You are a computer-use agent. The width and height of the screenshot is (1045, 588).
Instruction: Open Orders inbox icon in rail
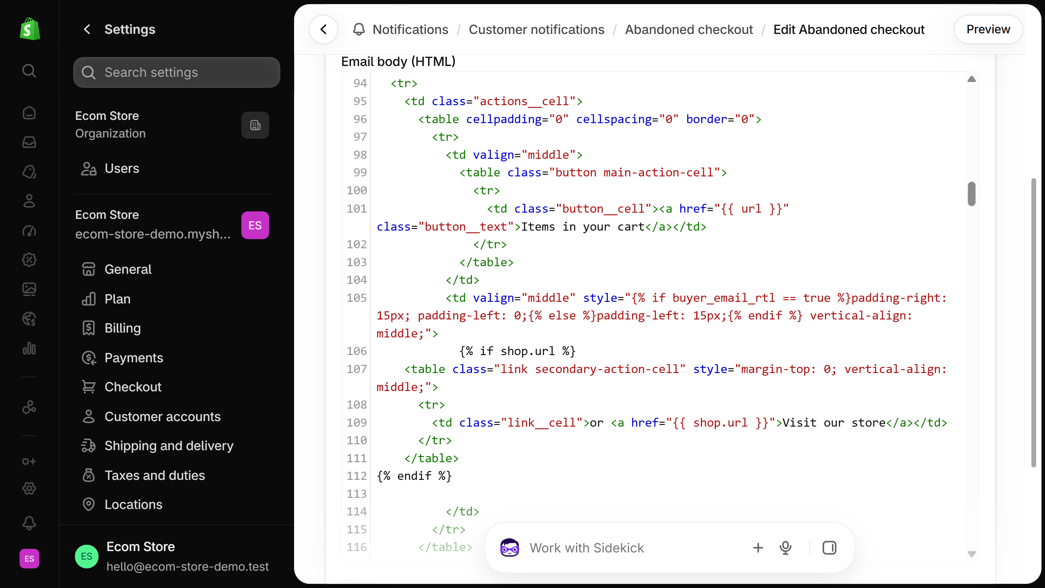point(29,142)
